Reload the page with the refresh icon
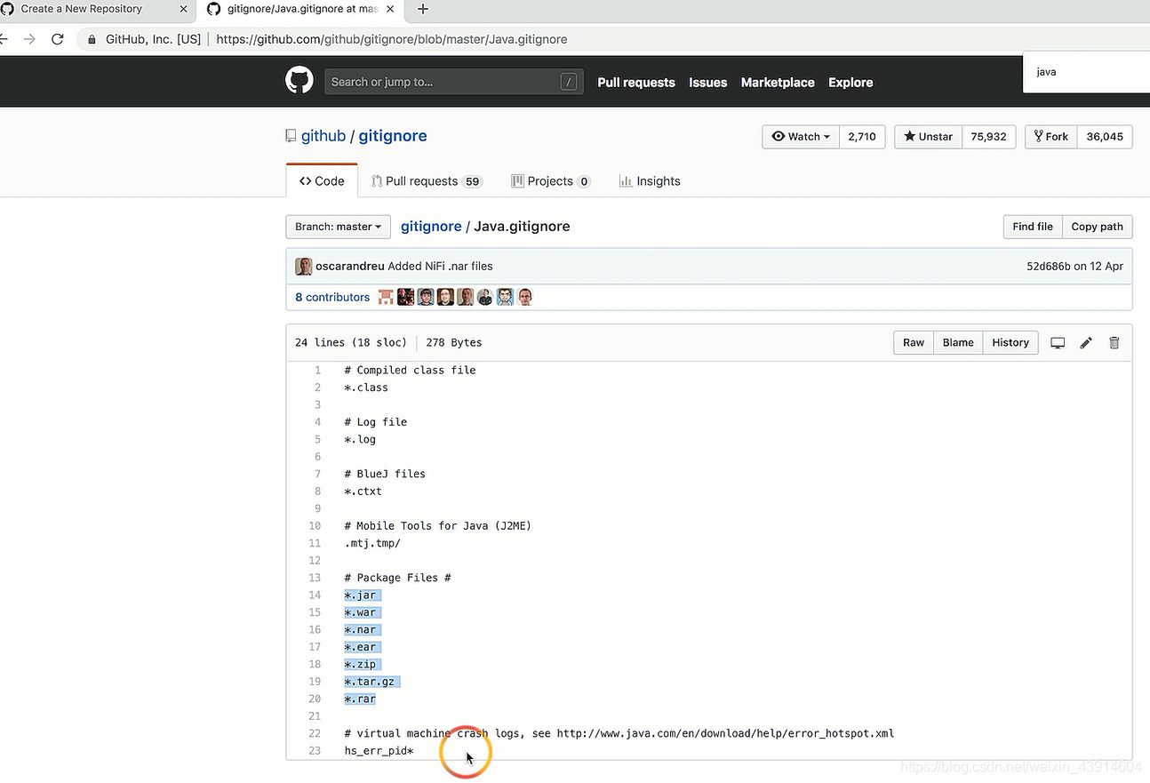This screenshot has height=783, width=1150. pyautogui.click(x=58, y=39)
